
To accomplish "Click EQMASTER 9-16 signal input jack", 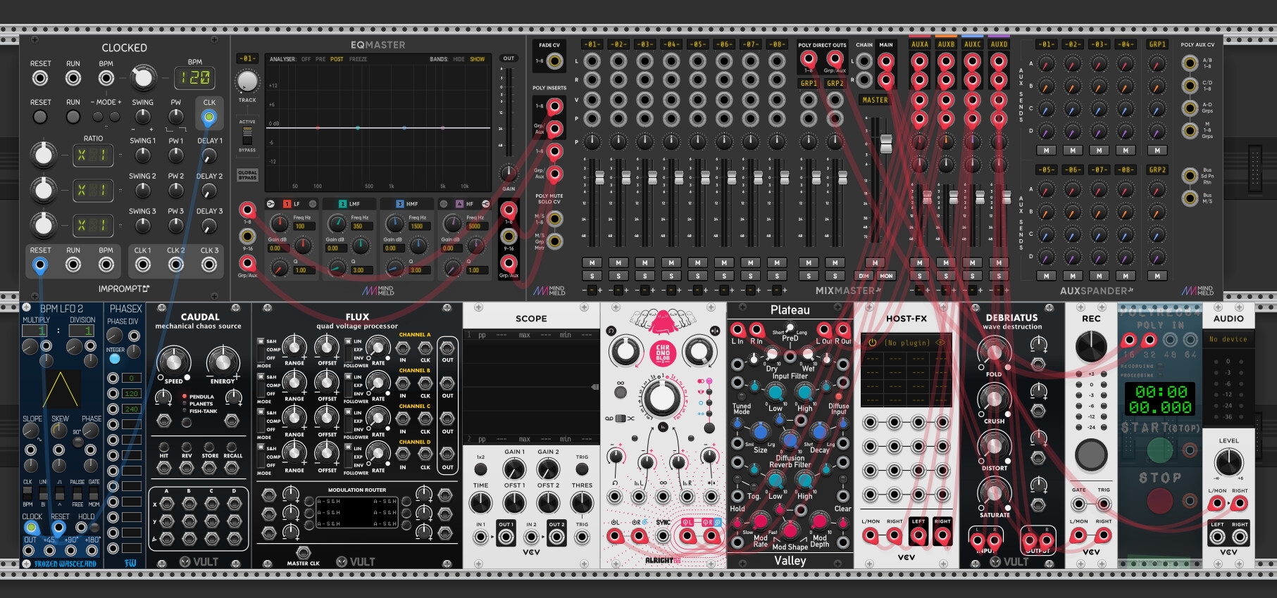I will tap(247, 236).
